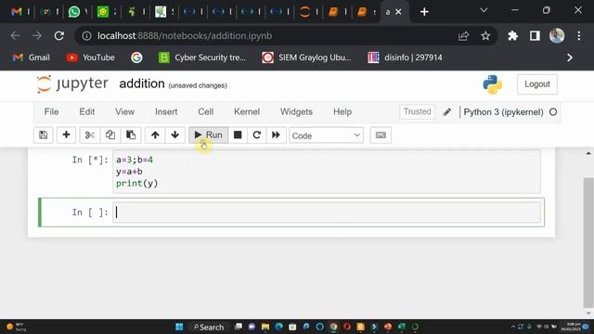
Task: Copy selected cells using the toolbar icon
Action: (x=110, y=135)
